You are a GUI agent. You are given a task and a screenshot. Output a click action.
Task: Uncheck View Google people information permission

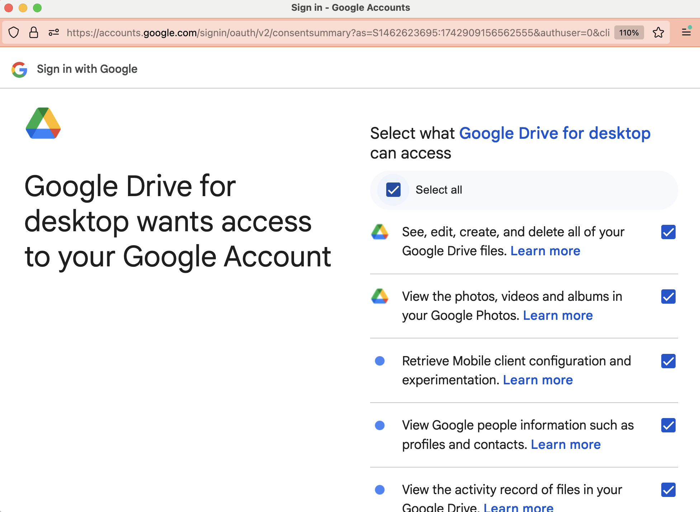(668, 426)
